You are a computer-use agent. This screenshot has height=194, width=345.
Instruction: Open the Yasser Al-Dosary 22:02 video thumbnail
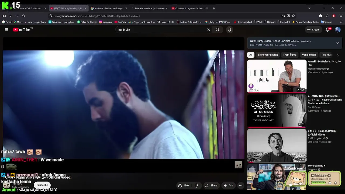(x=277, y=111)
